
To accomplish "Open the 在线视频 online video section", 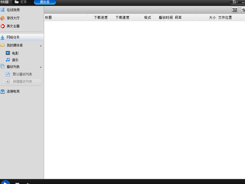I will (10, 10).
